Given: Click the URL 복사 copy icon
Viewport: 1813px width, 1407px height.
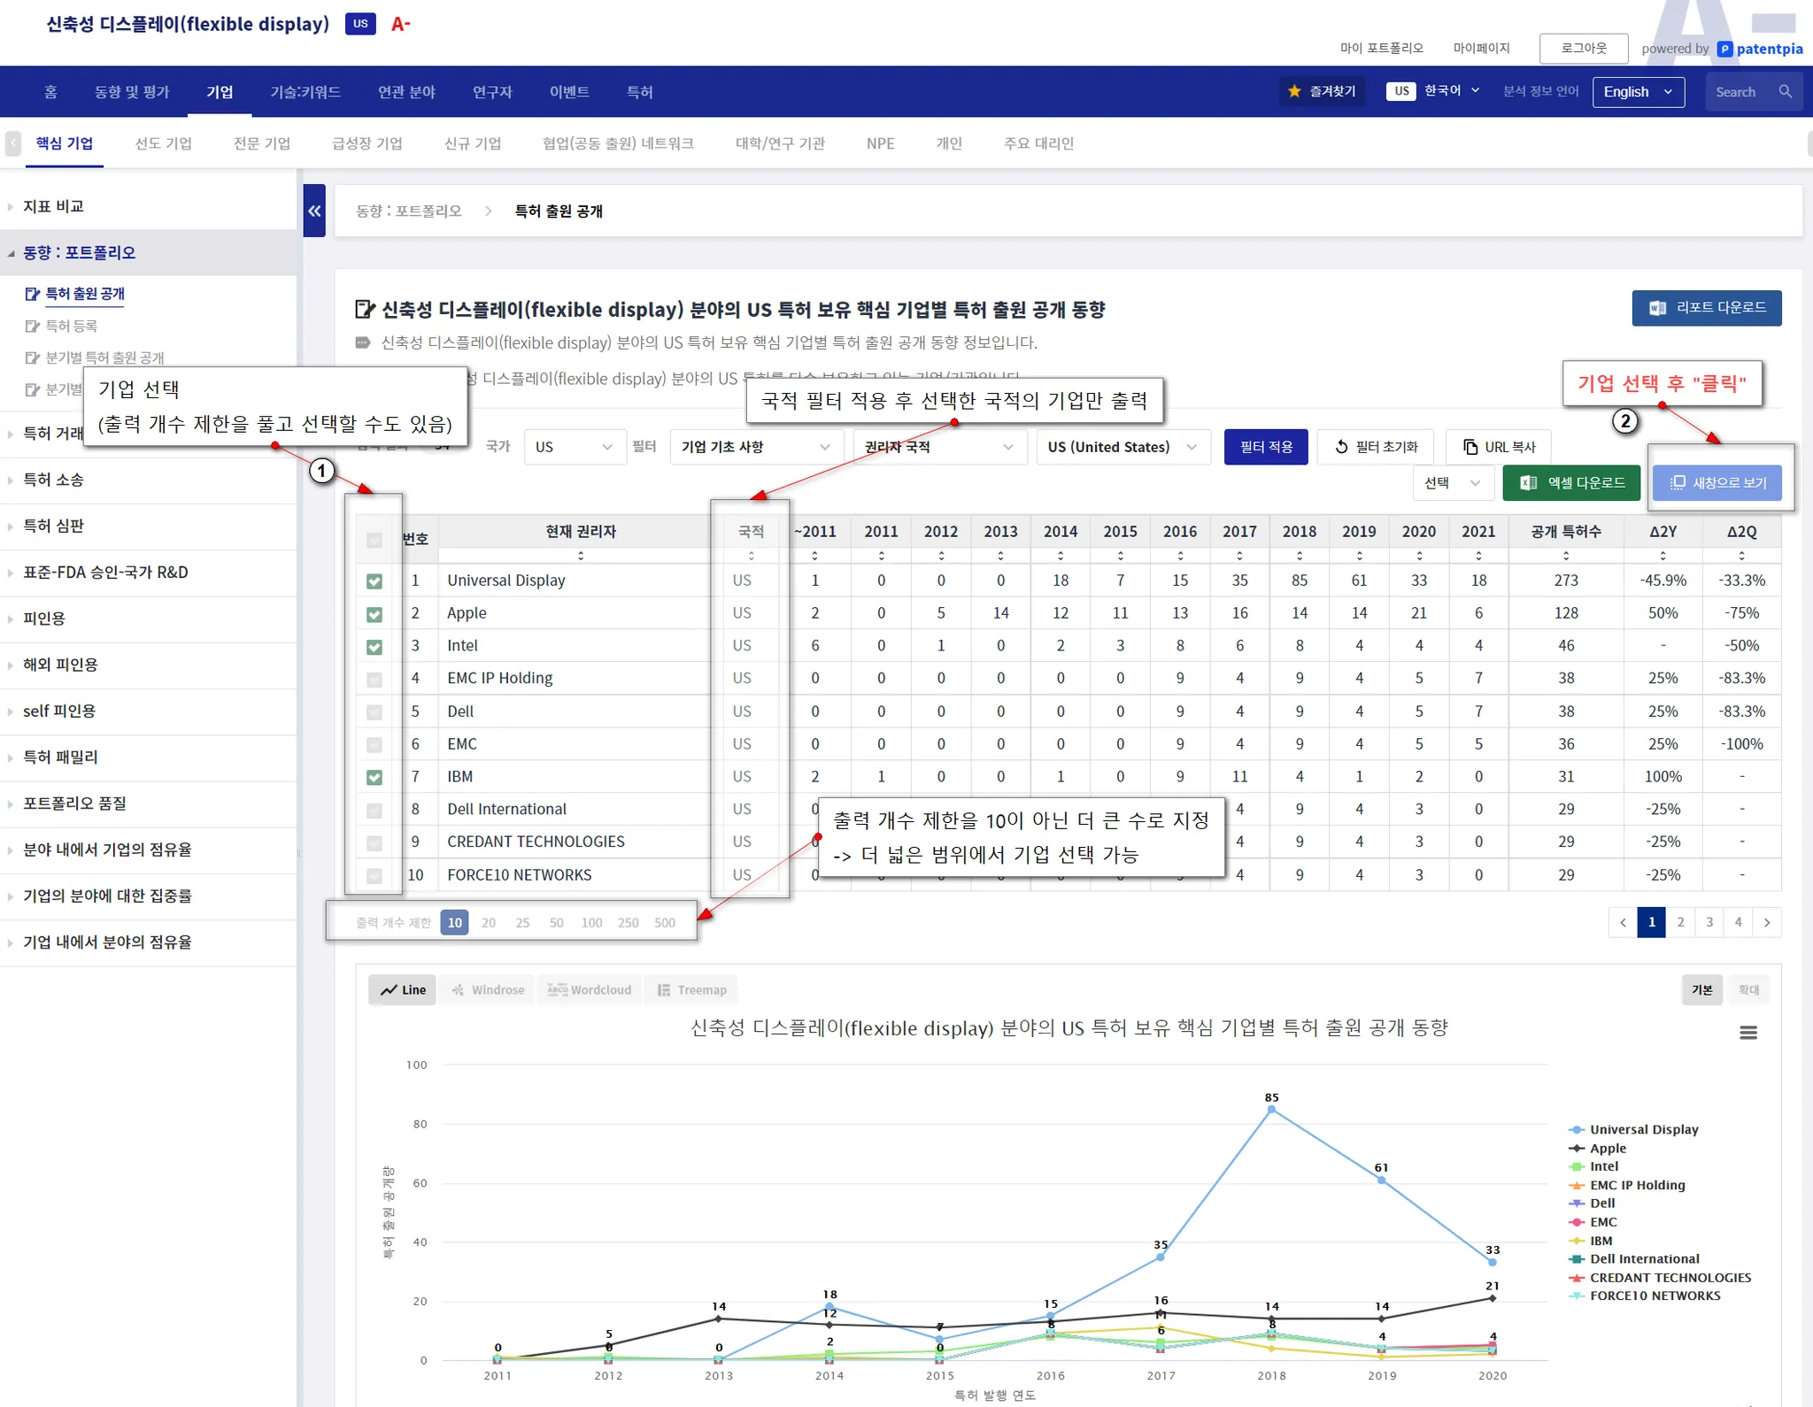Looking at the screenshot, I should [x=1470, y=447].
